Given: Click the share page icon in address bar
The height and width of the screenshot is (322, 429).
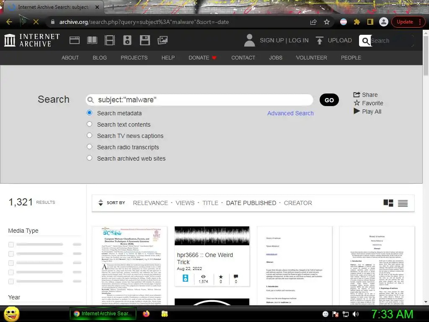Looking at the screenshot, I should (x=313, y=22).
